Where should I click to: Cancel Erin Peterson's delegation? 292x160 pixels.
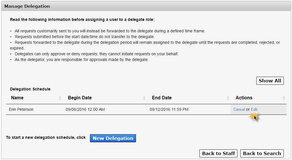coord(239,109)
